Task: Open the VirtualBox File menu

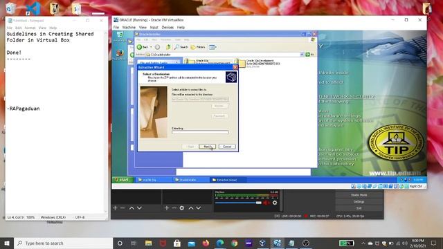Action: 116,28
